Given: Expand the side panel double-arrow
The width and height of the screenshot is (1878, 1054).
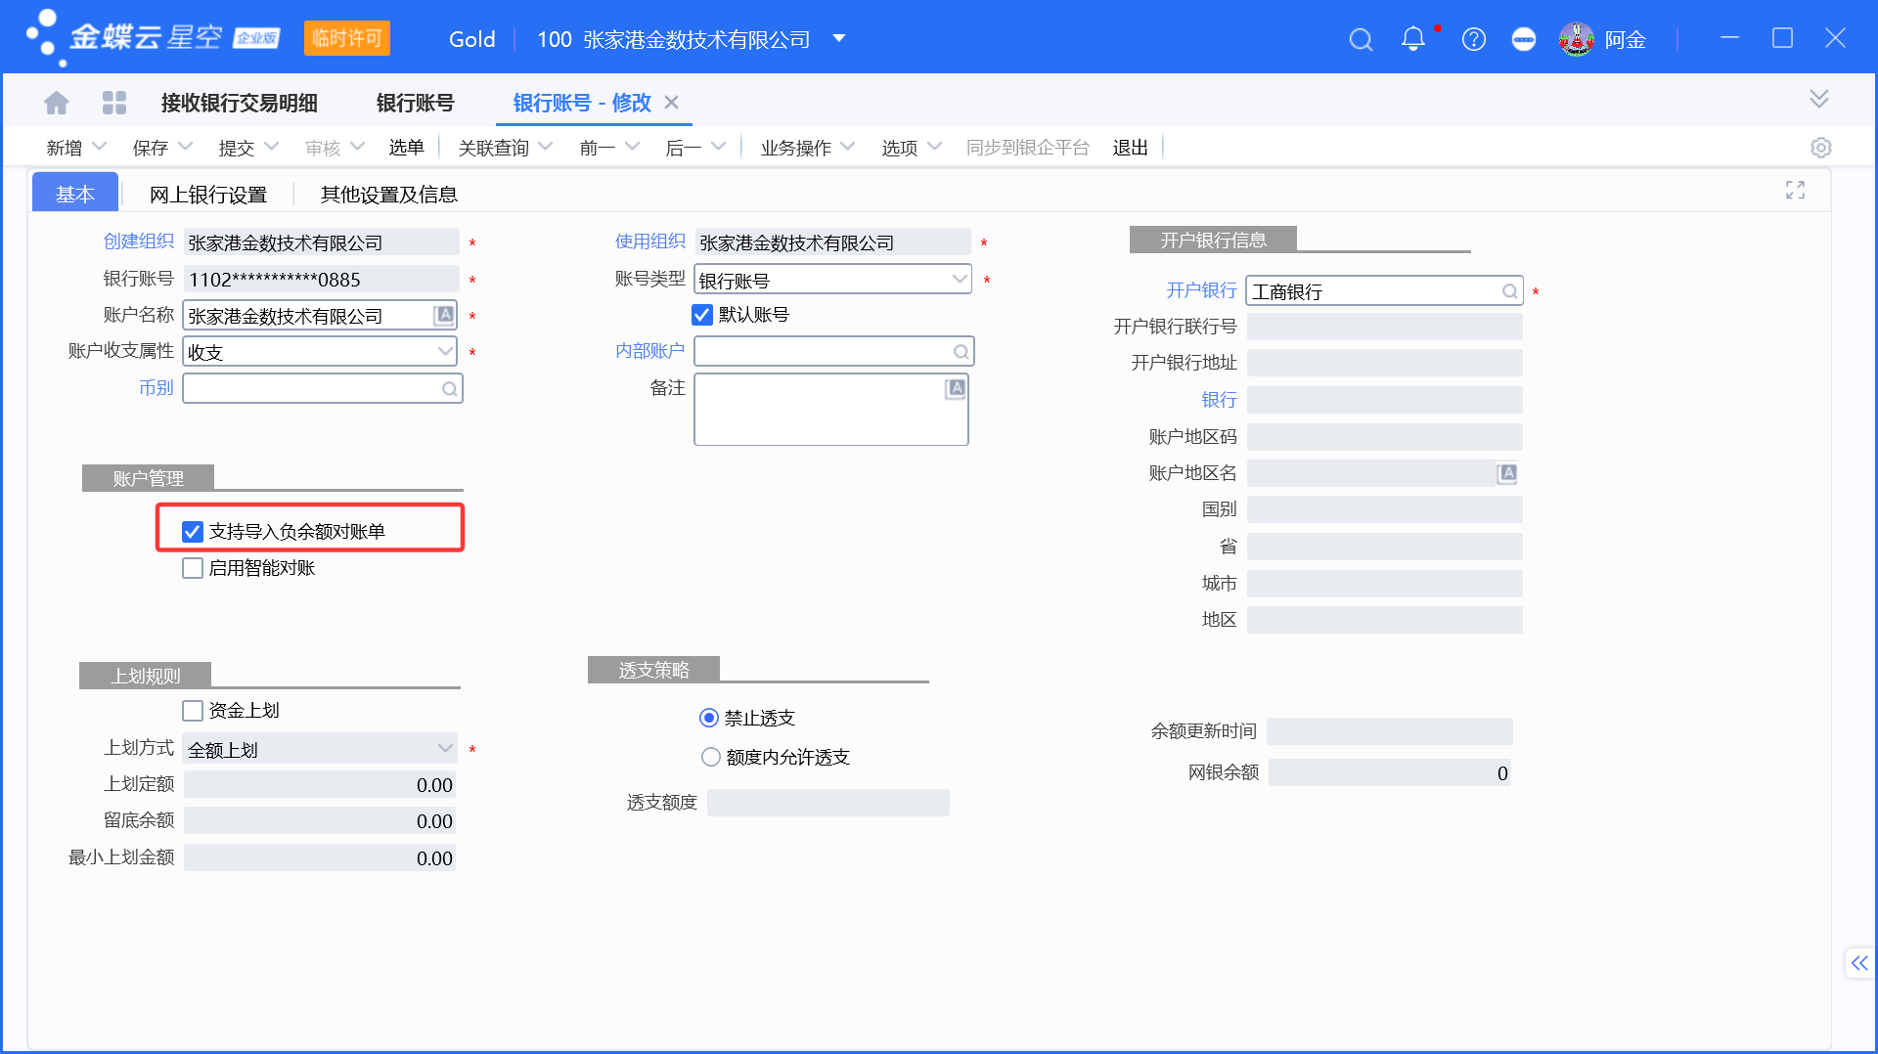Looking at the screenshot, I should [1859, 963].
